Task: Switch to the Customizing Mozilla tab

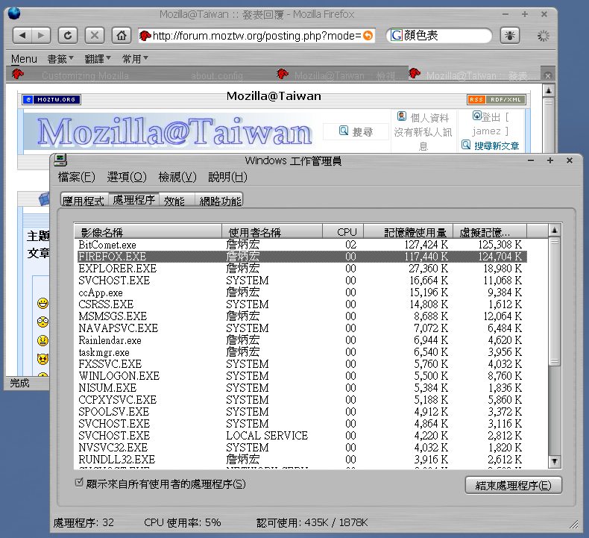Action: [84, 75]
